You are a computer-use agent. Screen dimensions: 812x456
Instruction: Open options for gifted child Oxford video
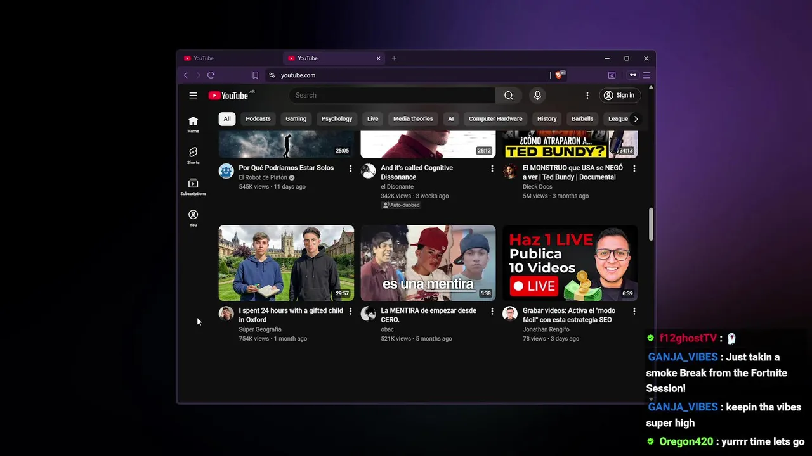[x=350, y=312]
